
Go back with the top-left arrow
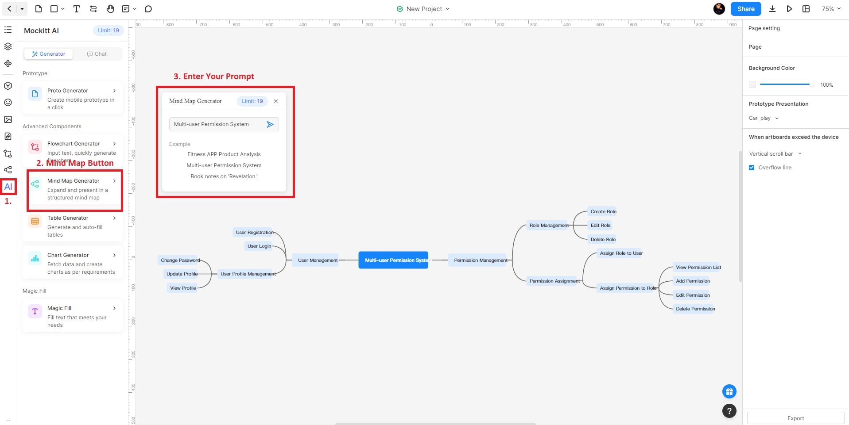click(9, 9)
